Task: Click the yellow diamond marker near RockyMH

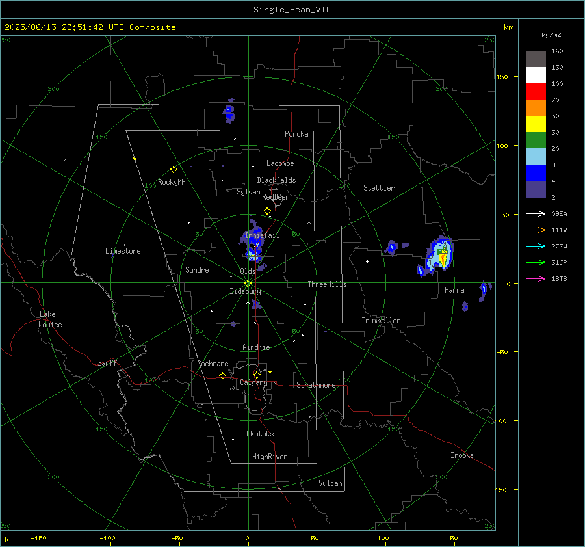Action: coord(174,170)
